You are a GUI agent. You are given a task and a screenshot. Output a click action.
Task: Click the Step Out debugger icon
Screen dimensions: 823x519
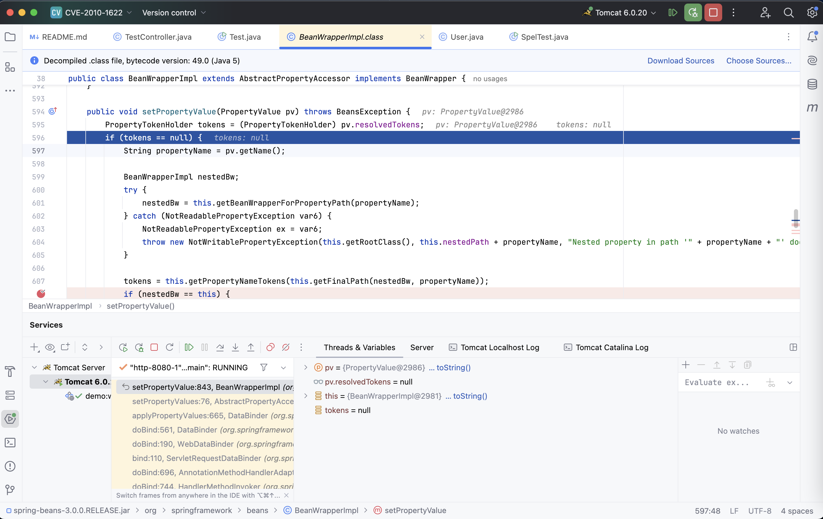pos(251,347)
